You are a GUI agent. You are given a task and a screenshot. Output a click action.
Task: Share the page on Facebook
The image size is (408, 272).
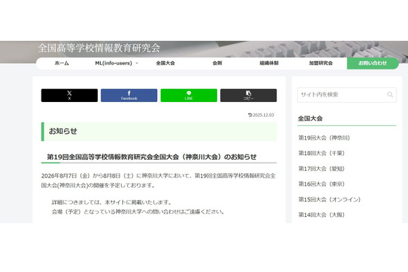point(129,95)
